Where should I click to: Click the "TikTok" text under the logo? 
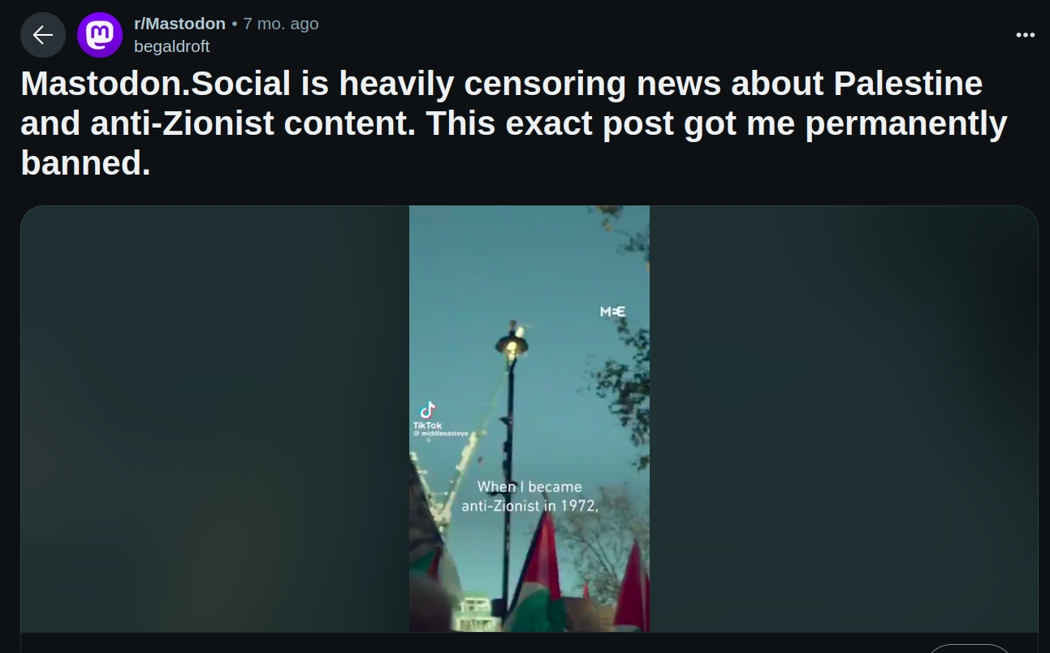click(427, 426)
